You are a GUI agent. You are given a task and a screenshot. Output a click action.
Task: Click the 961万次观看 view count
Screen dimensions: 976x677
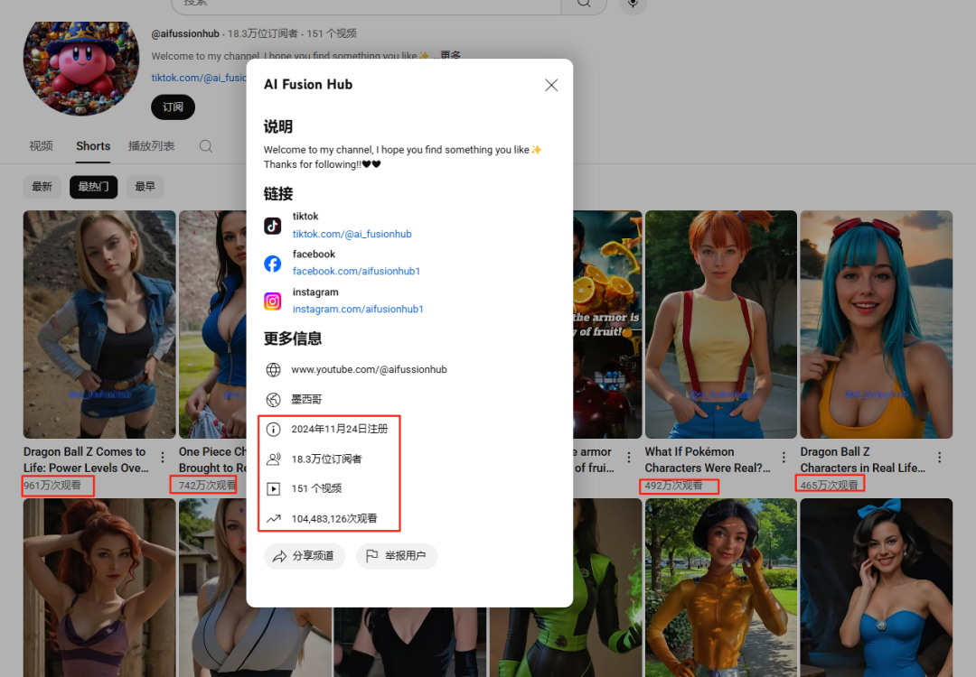pos(52,486)
